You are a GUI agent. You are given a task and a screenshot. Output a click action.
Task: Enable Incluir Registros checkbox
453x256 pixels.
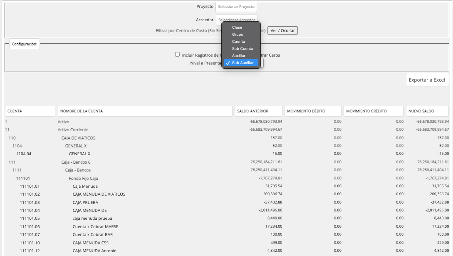177,54
